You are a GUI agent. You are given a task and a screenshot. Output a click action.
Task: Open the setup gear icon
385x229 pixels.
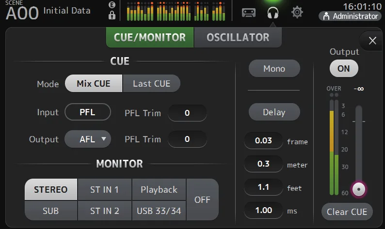pos(297,12)
